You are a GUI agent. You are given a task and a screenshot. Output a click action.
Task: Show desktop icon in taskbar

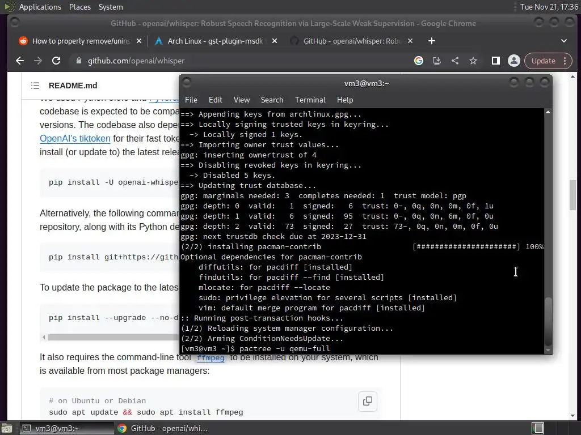[x=7, y=428]
